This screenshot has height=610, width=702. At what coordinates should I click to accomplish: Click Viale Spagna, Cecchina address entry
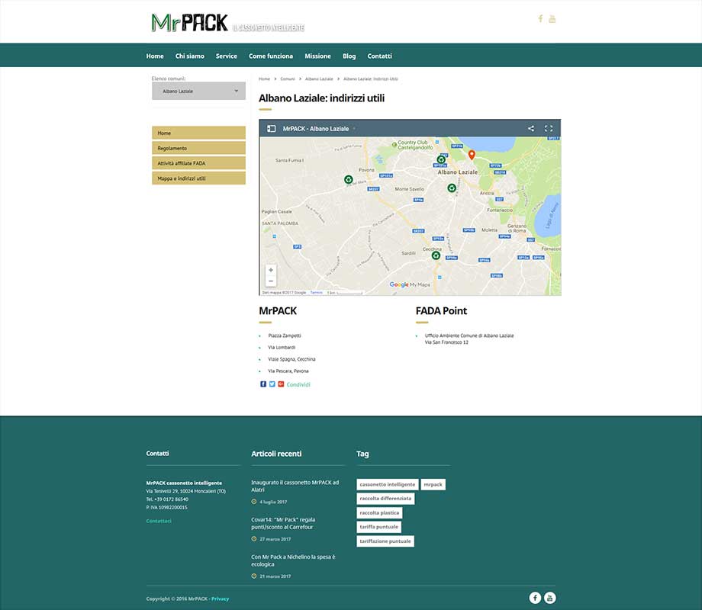pyautogui.click(x=292, y=359)
